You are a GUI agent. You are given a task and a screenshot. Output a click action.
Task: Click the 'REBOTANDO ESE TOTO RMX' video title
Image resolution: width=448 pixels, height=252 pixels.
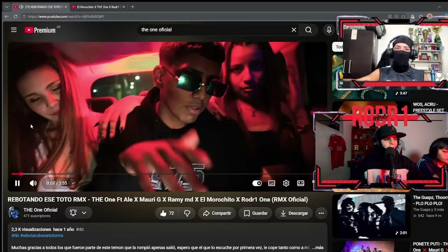coord(158,199)
